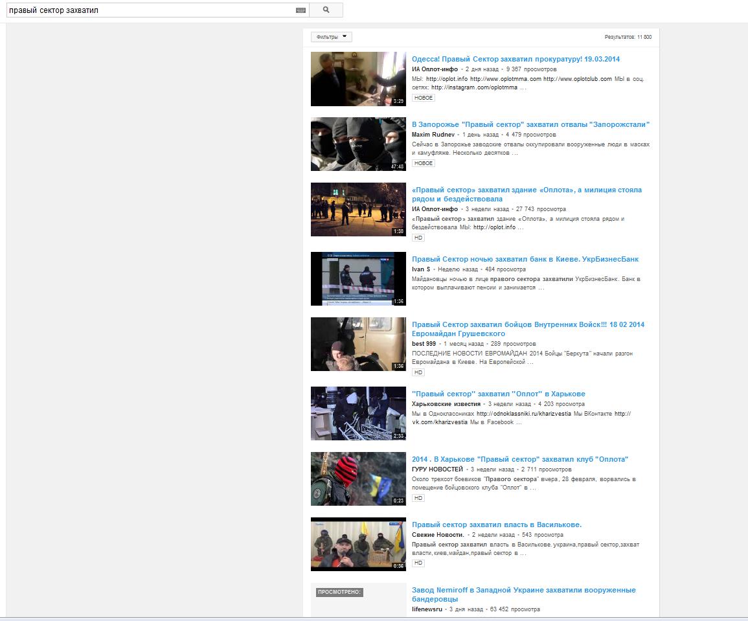Click НОВОЕ badge under Одесса video
Viewport: 748px width, 621px height.
click(x=423, y=98)
